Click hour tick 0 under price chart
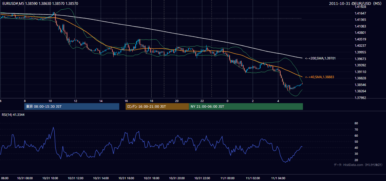386x181 pixels. pos(228,101)
